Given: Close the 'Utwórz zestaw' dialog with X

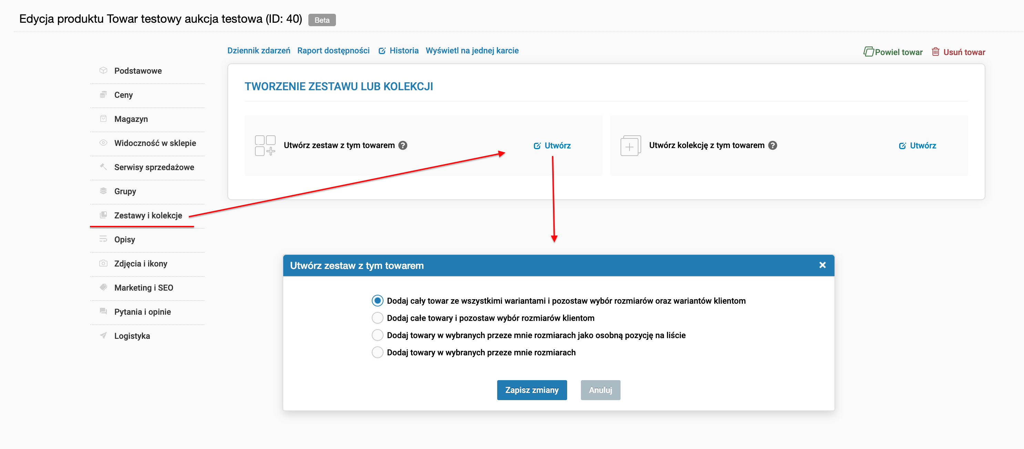Looking at the screenshot, I should (822, 265).
